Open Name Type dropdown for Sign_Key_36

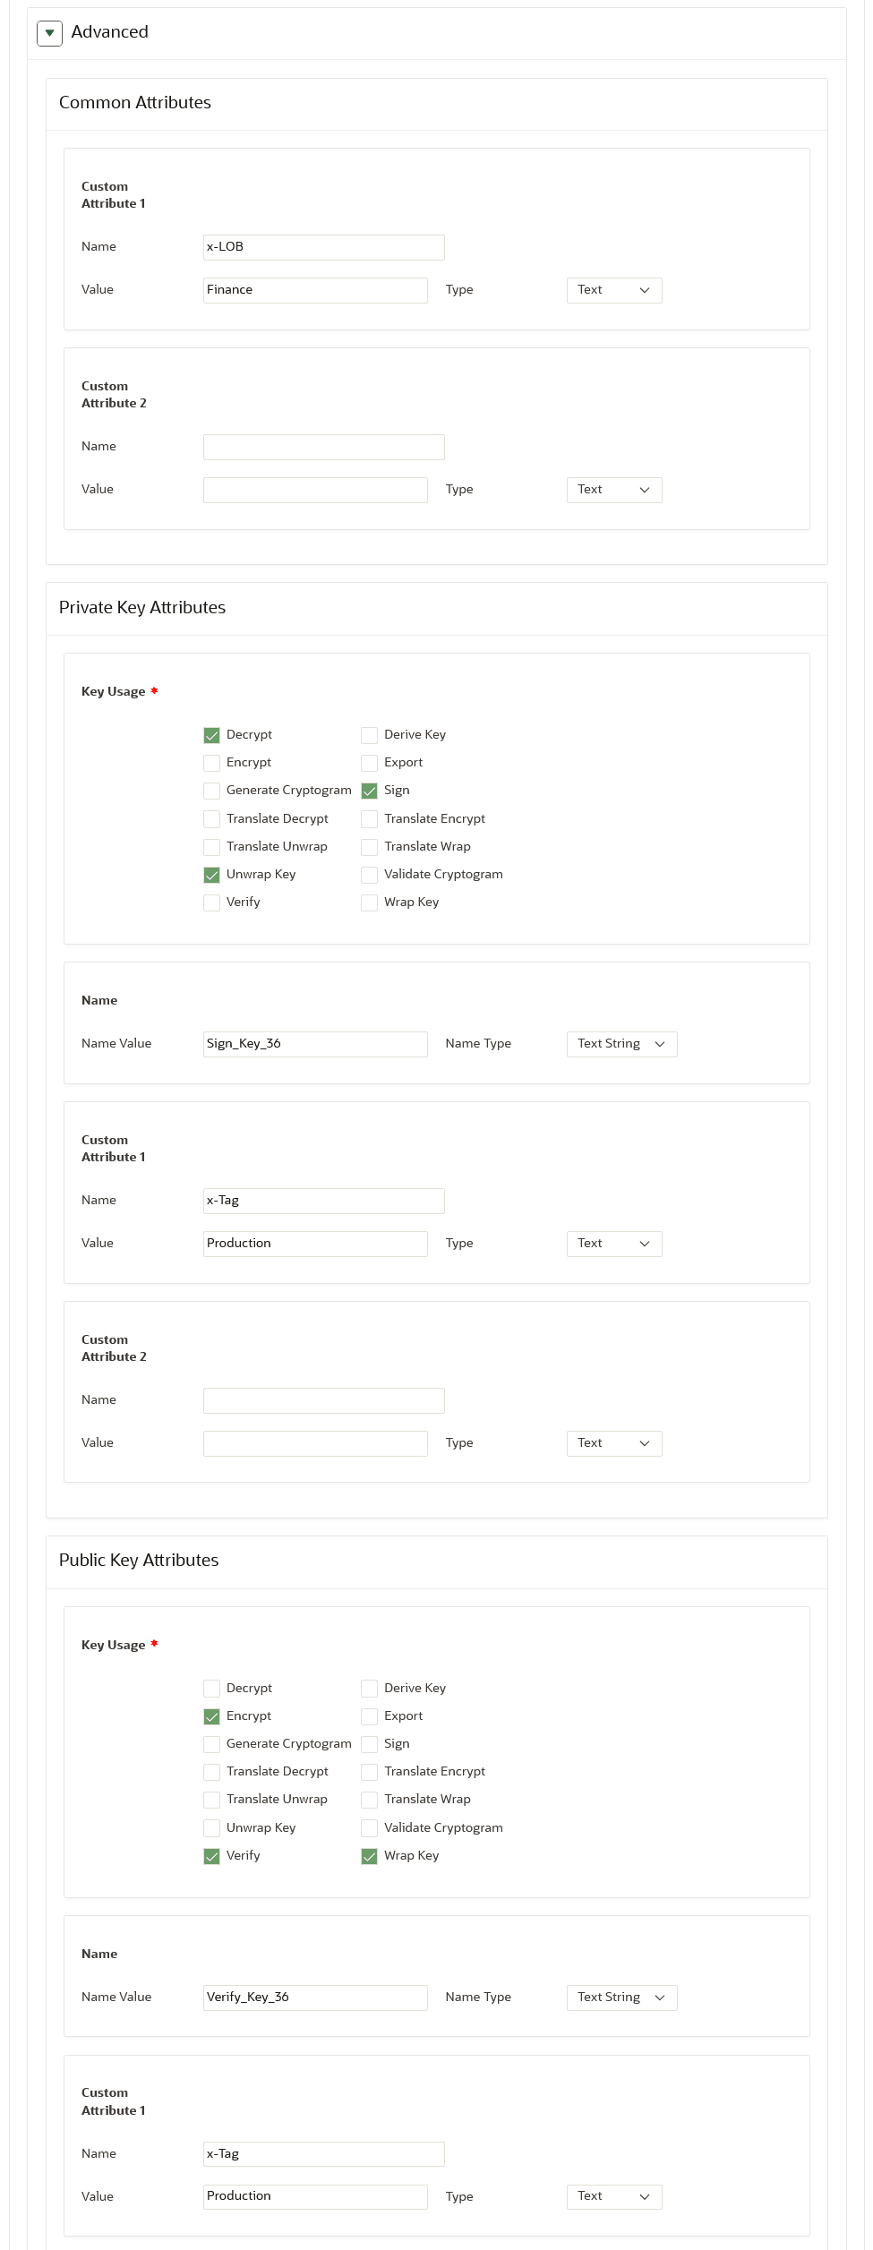[x=621, y=1044]
